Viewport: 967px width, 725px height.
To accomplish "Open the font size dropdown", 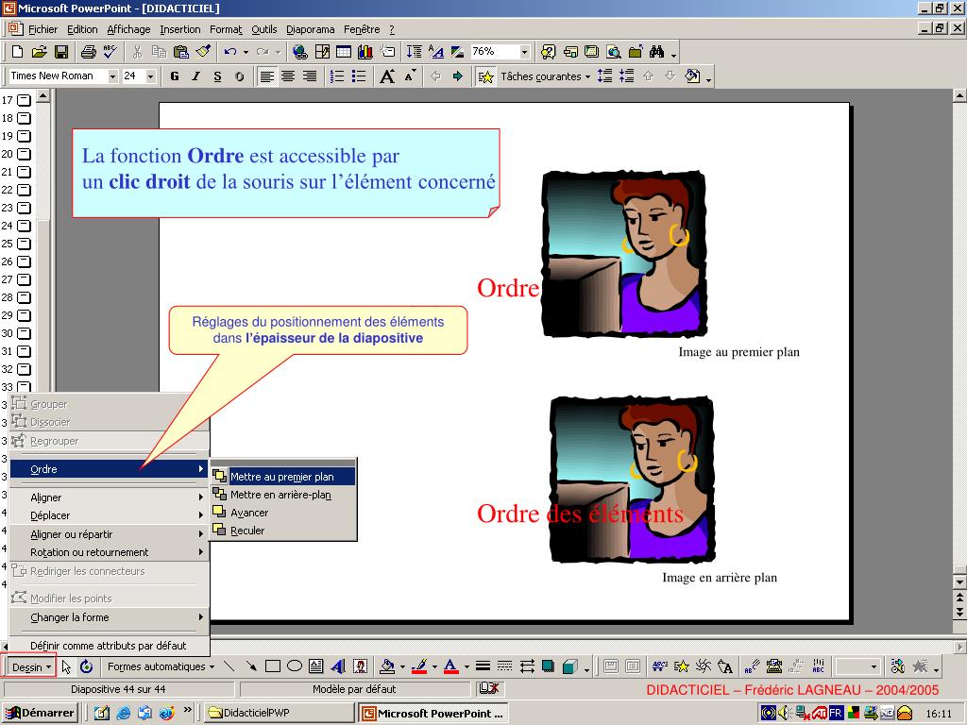I will tap(150, 76).
